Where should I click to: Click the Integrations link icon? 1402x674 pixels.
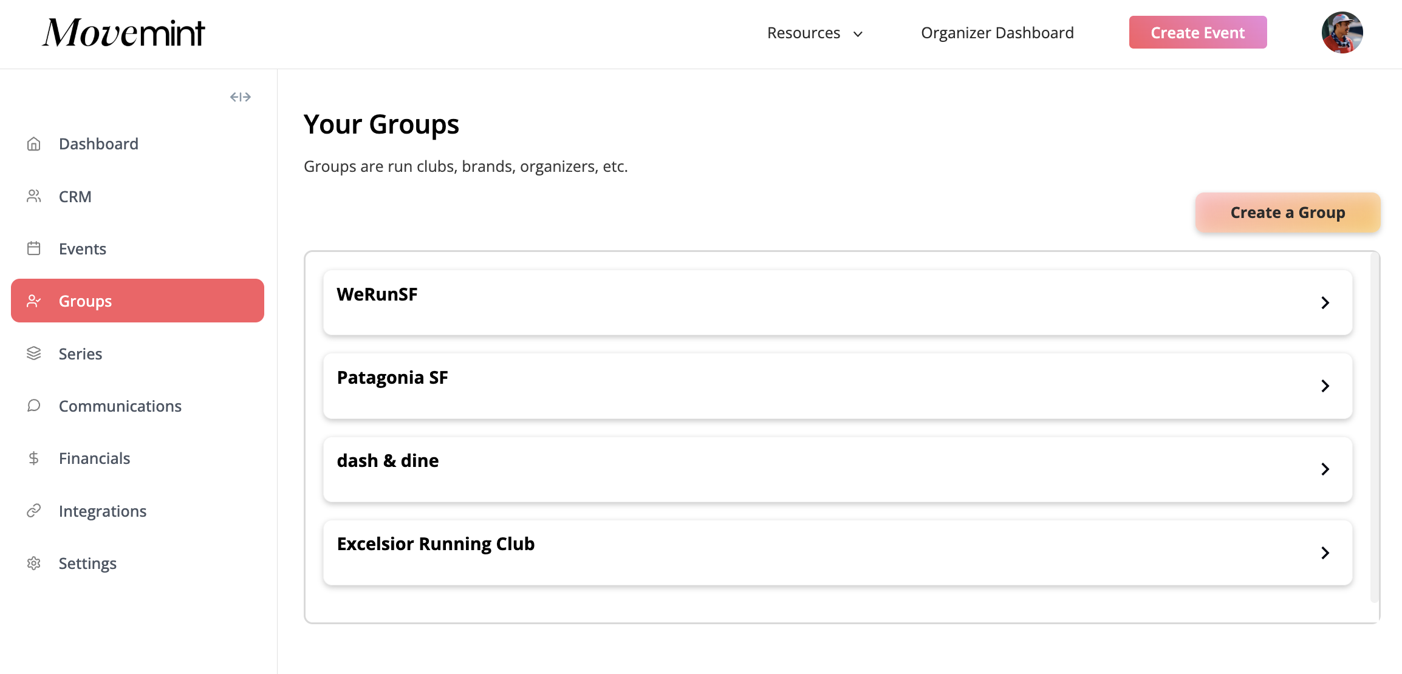pos(34,511)
